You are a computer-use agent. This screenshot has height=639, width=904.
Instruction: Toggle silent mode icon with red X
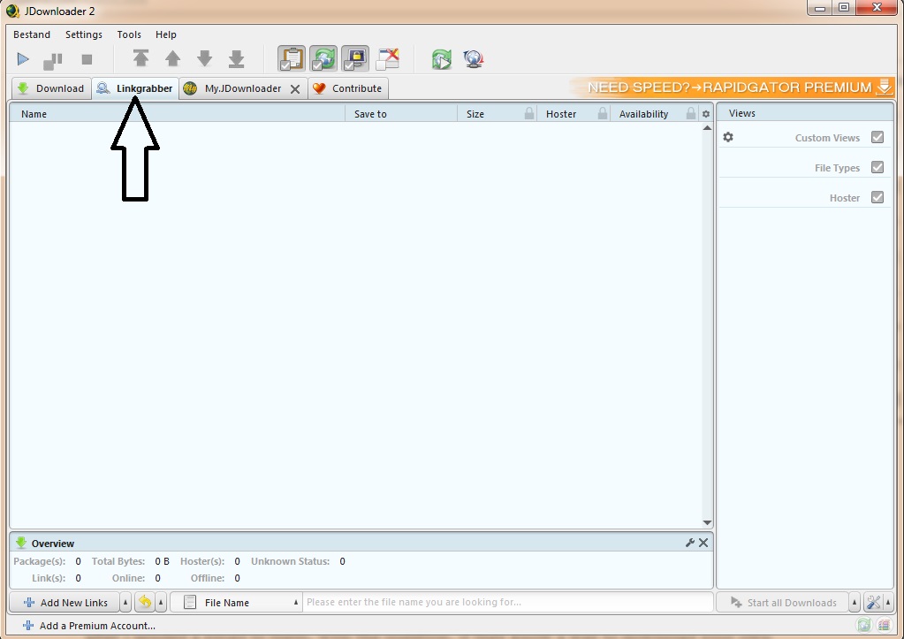click(387, 59)
